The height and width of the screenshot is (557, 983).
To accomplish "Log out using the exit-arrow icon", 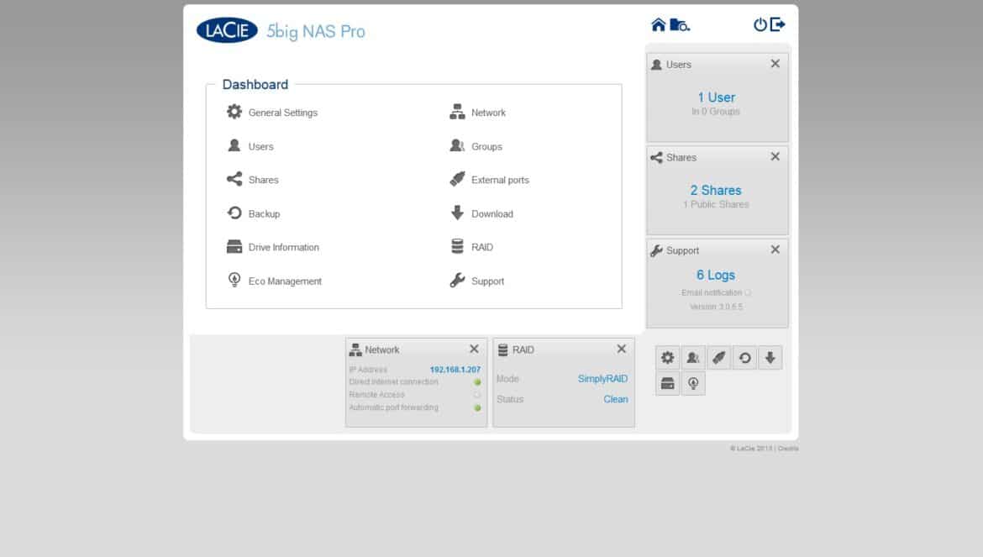I will tap(777, 24).
